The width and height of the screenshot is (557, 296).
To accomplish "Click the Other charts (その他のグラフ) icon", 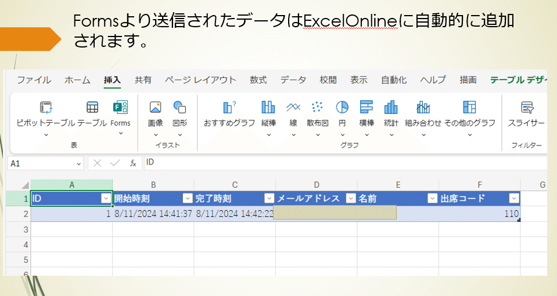I will (x=469, y=107).
